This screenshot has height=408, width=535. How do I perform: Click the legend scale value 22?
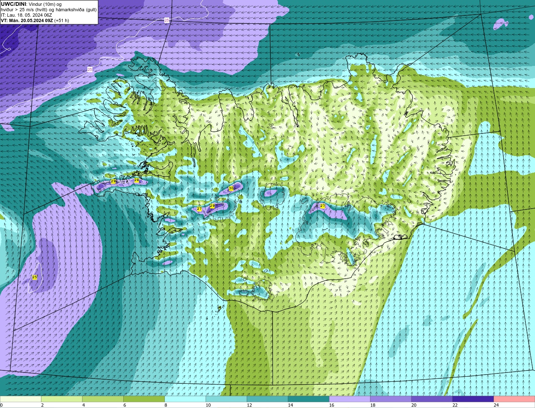455,405
